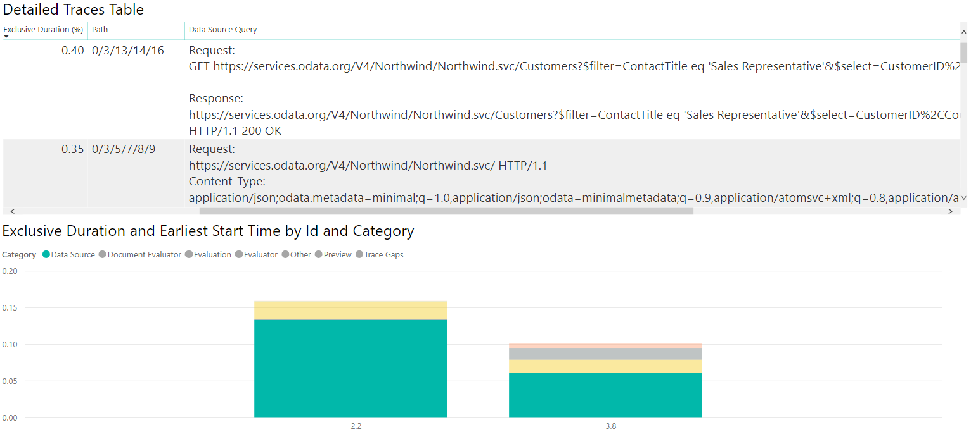Image resolution: width=971 pixels, height=432 pixels.
Task: Toggle highlighting for the Data Source category
Action: click(46, 255)
